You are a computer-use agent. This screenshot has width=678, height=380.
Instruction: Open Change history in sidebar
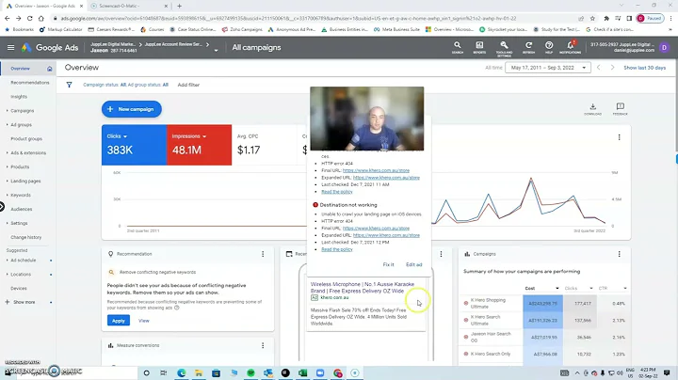click(26, 237)
